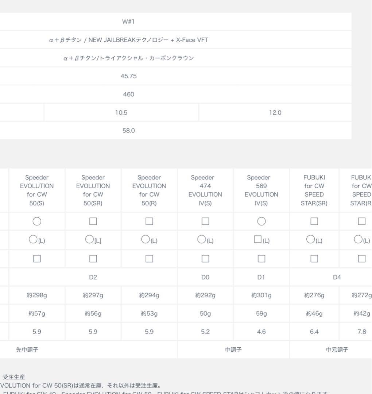372x394 pixels.
Task: Click the '5.9' torque in the 50(SR) column
Action: click(93, 332)
